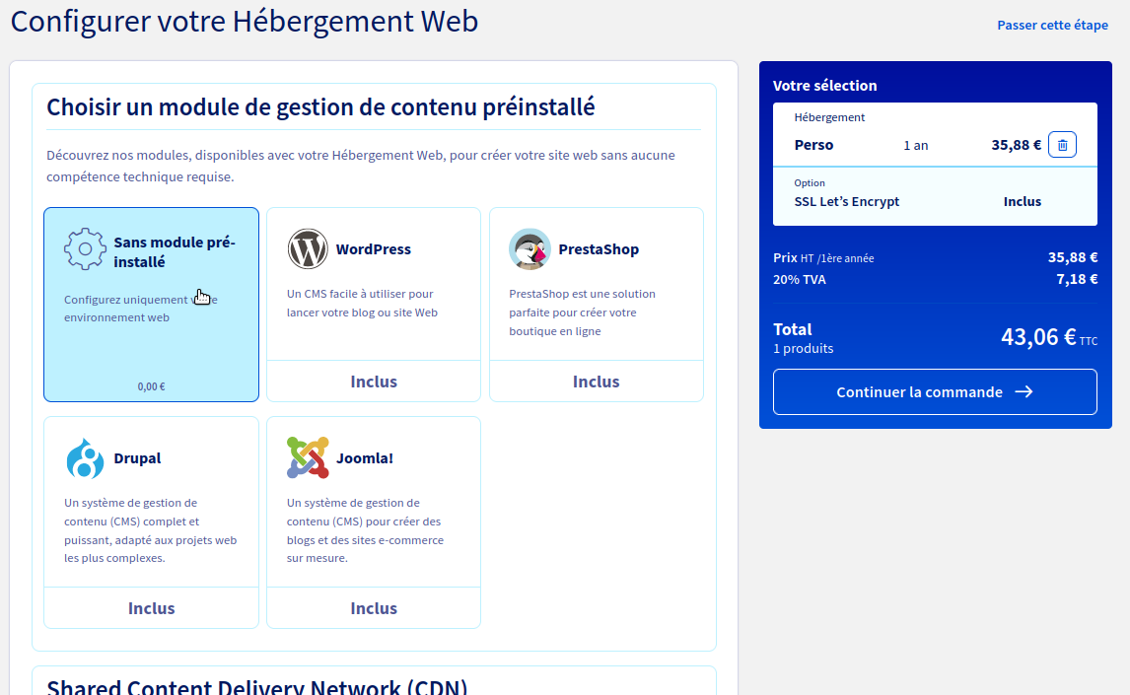
Task: Click Inclus under the Joomla! card
Action: pyautogui.click(x=374, y=608)
